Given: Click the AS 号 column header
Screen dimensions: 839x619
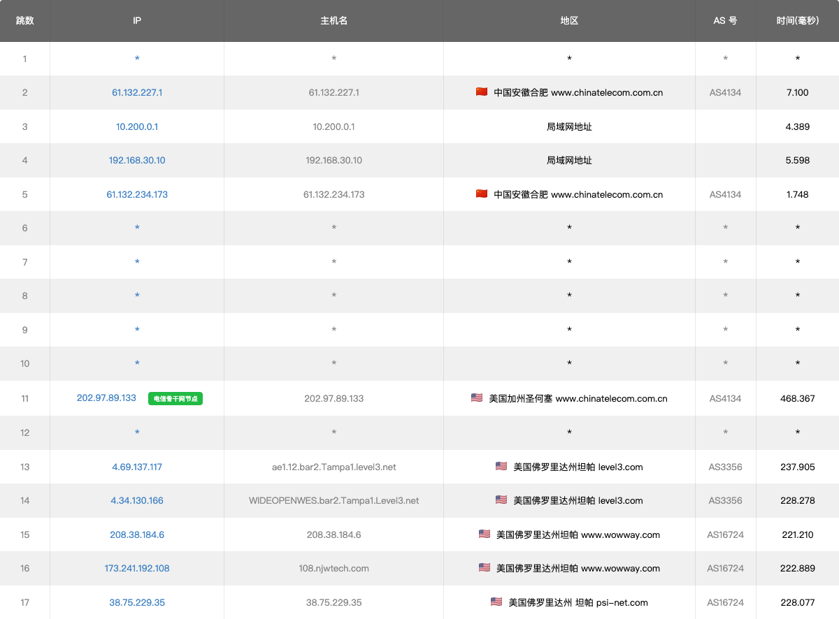Looking at the screenshot, I should pyautogui.click(x=726, y=21).
